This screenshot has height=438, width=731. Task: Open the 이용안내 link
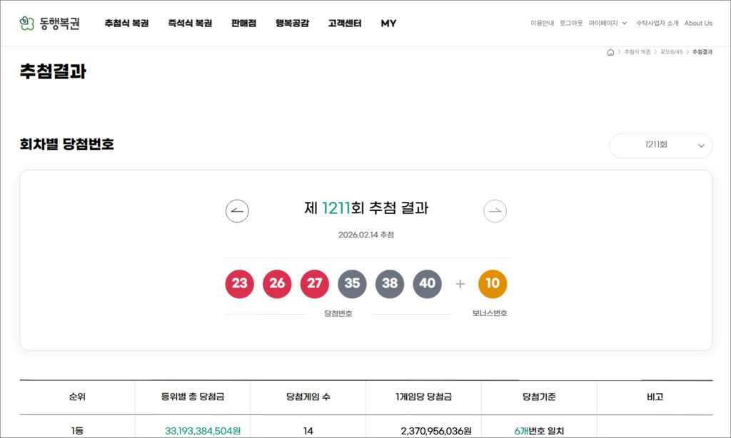click(x=542, y=24)
